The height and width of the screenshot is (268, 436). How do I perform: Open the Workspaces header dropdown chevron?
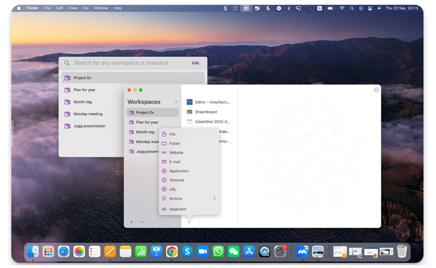(x=176, y=102)
